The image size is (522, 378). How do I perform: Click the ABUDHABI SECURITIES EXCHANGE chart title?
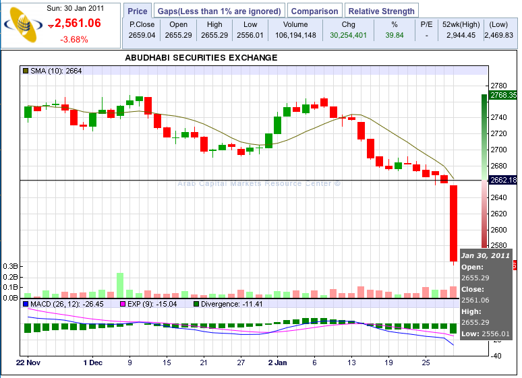(x=201, y=57)
